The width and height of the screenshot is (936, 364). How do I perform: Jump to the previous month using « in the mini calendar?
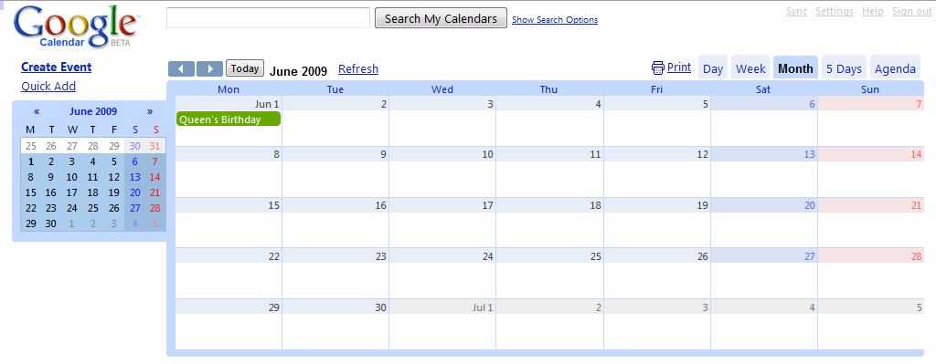click(37, 111)
